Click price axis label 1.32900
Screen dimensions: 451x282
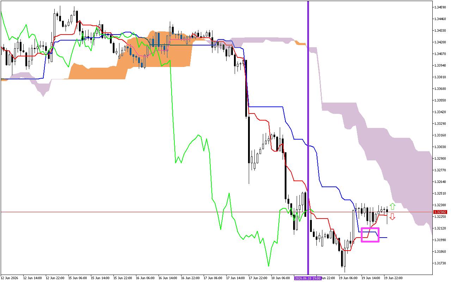pyautogui.click(x=440, y=158)
